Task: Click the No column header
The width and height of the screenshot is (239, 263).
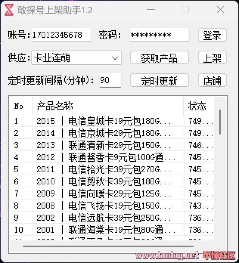Action: (21, 106)
